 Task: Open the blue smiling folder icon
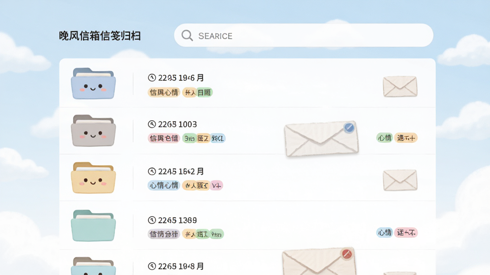coord(93,83)
